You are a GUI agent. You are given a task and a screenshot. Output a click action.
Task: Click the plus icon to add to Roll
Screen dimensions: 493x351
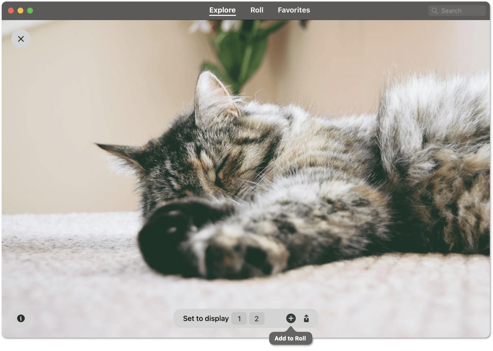[291, 318]
